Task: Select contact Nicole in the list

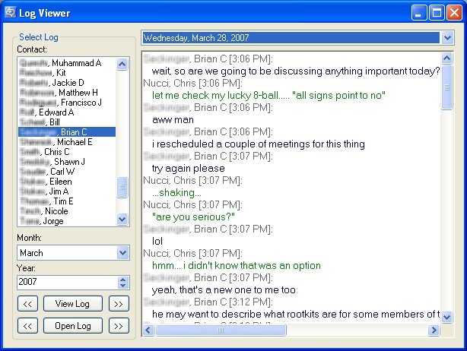Action: pos(67,211)
